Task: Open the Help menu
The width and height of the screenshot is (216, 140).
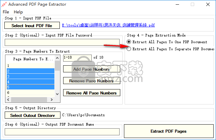Action: click(x=18, y=12)
